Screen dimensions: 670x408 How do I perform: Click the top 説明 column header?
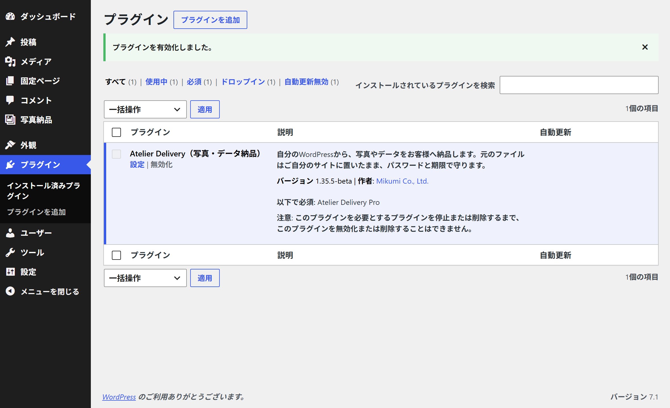click(x=285, y=132)
